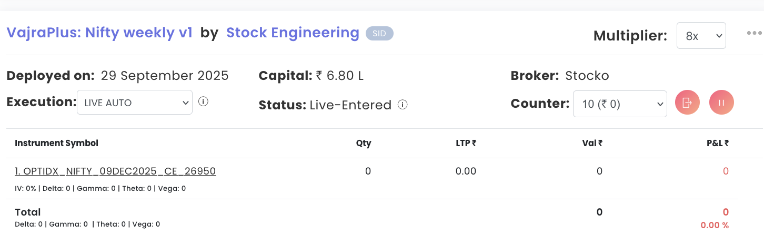Screen dimensions: 764x245
Task: Open VajraPlus: Nifty weekly v1 strategy link
Action: pos(100,33)
